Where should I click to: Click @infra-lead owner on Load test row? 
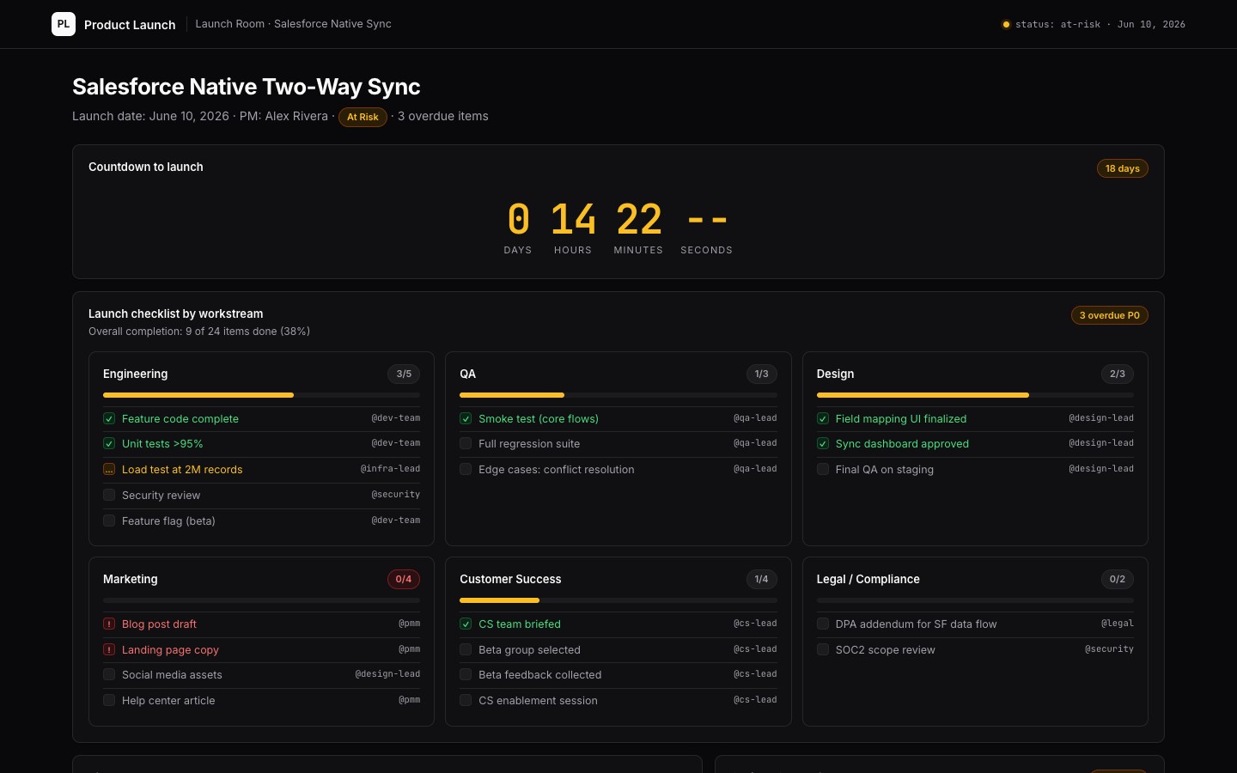coord(390,469)
